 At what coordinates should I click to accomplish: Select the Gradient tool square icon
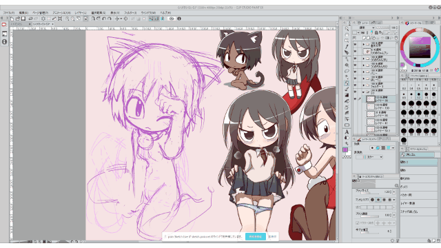347,95
